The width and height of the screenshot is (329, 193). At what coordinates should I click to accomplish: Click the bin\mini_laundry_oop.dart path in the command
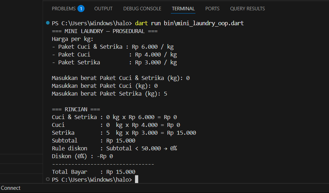pyautogui.click(x=199, y=23)
